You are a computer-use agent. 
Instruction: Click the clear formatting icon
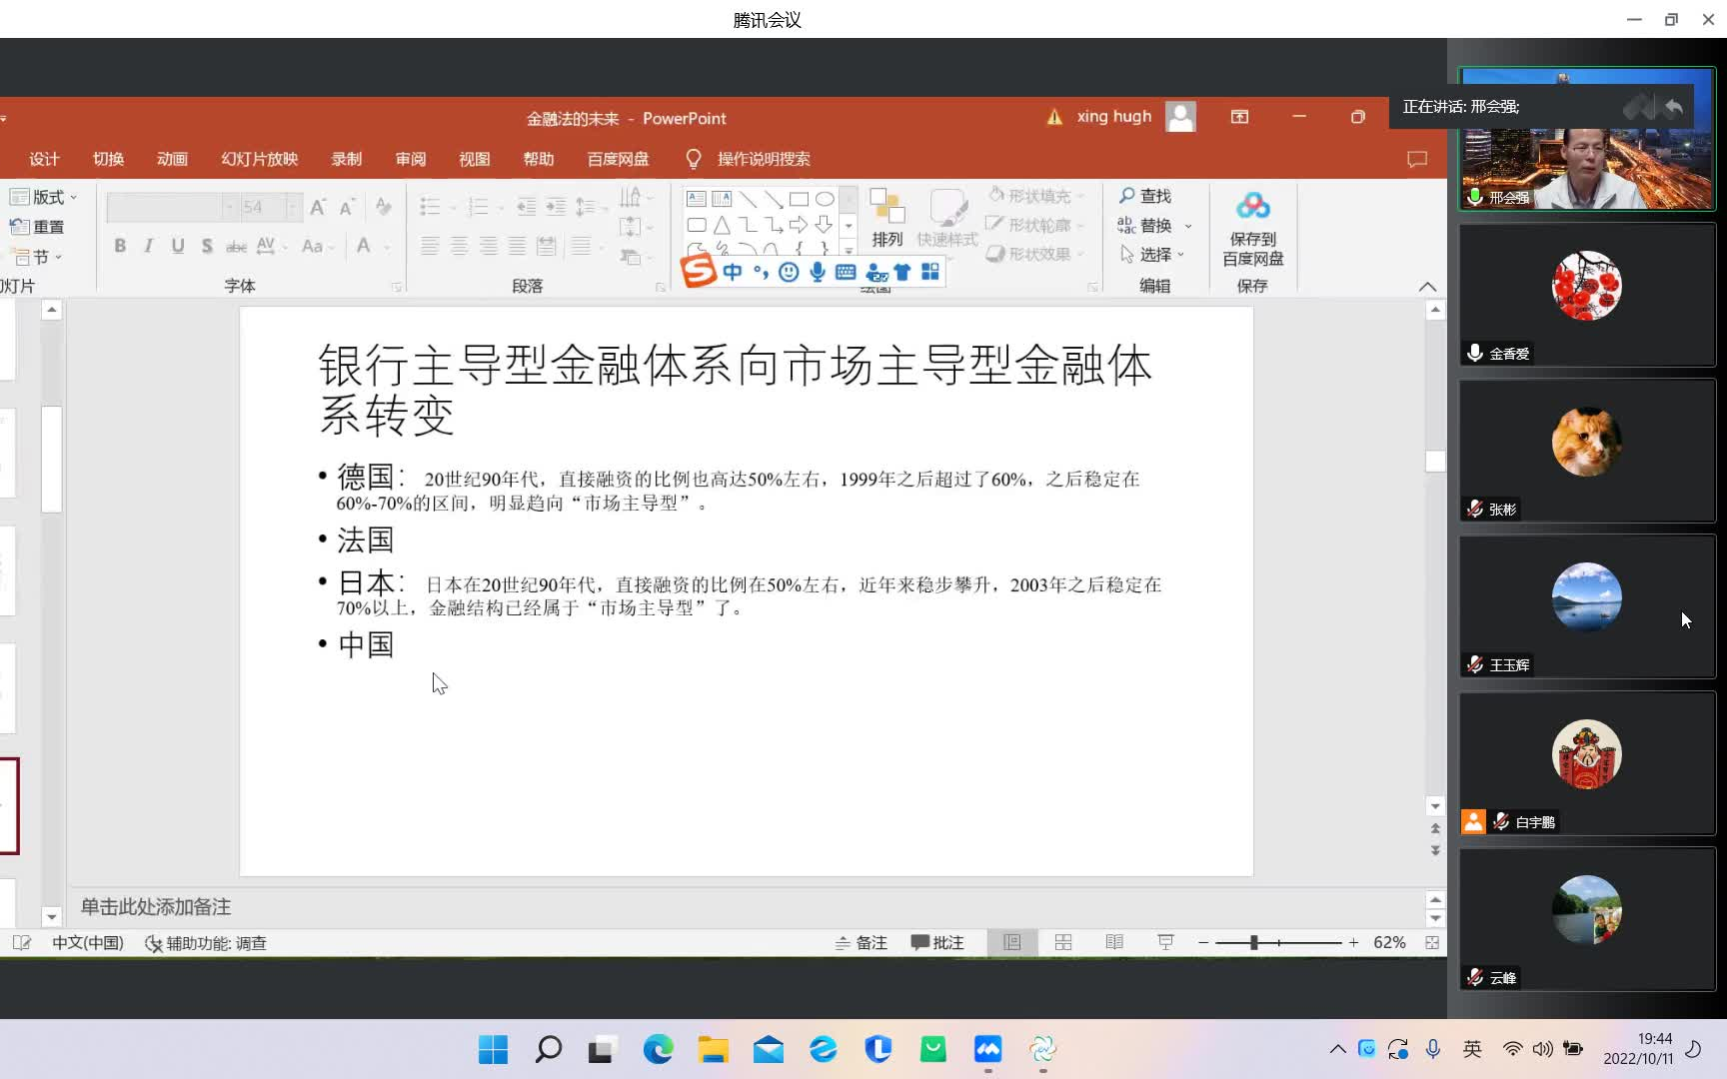(384, 207)
